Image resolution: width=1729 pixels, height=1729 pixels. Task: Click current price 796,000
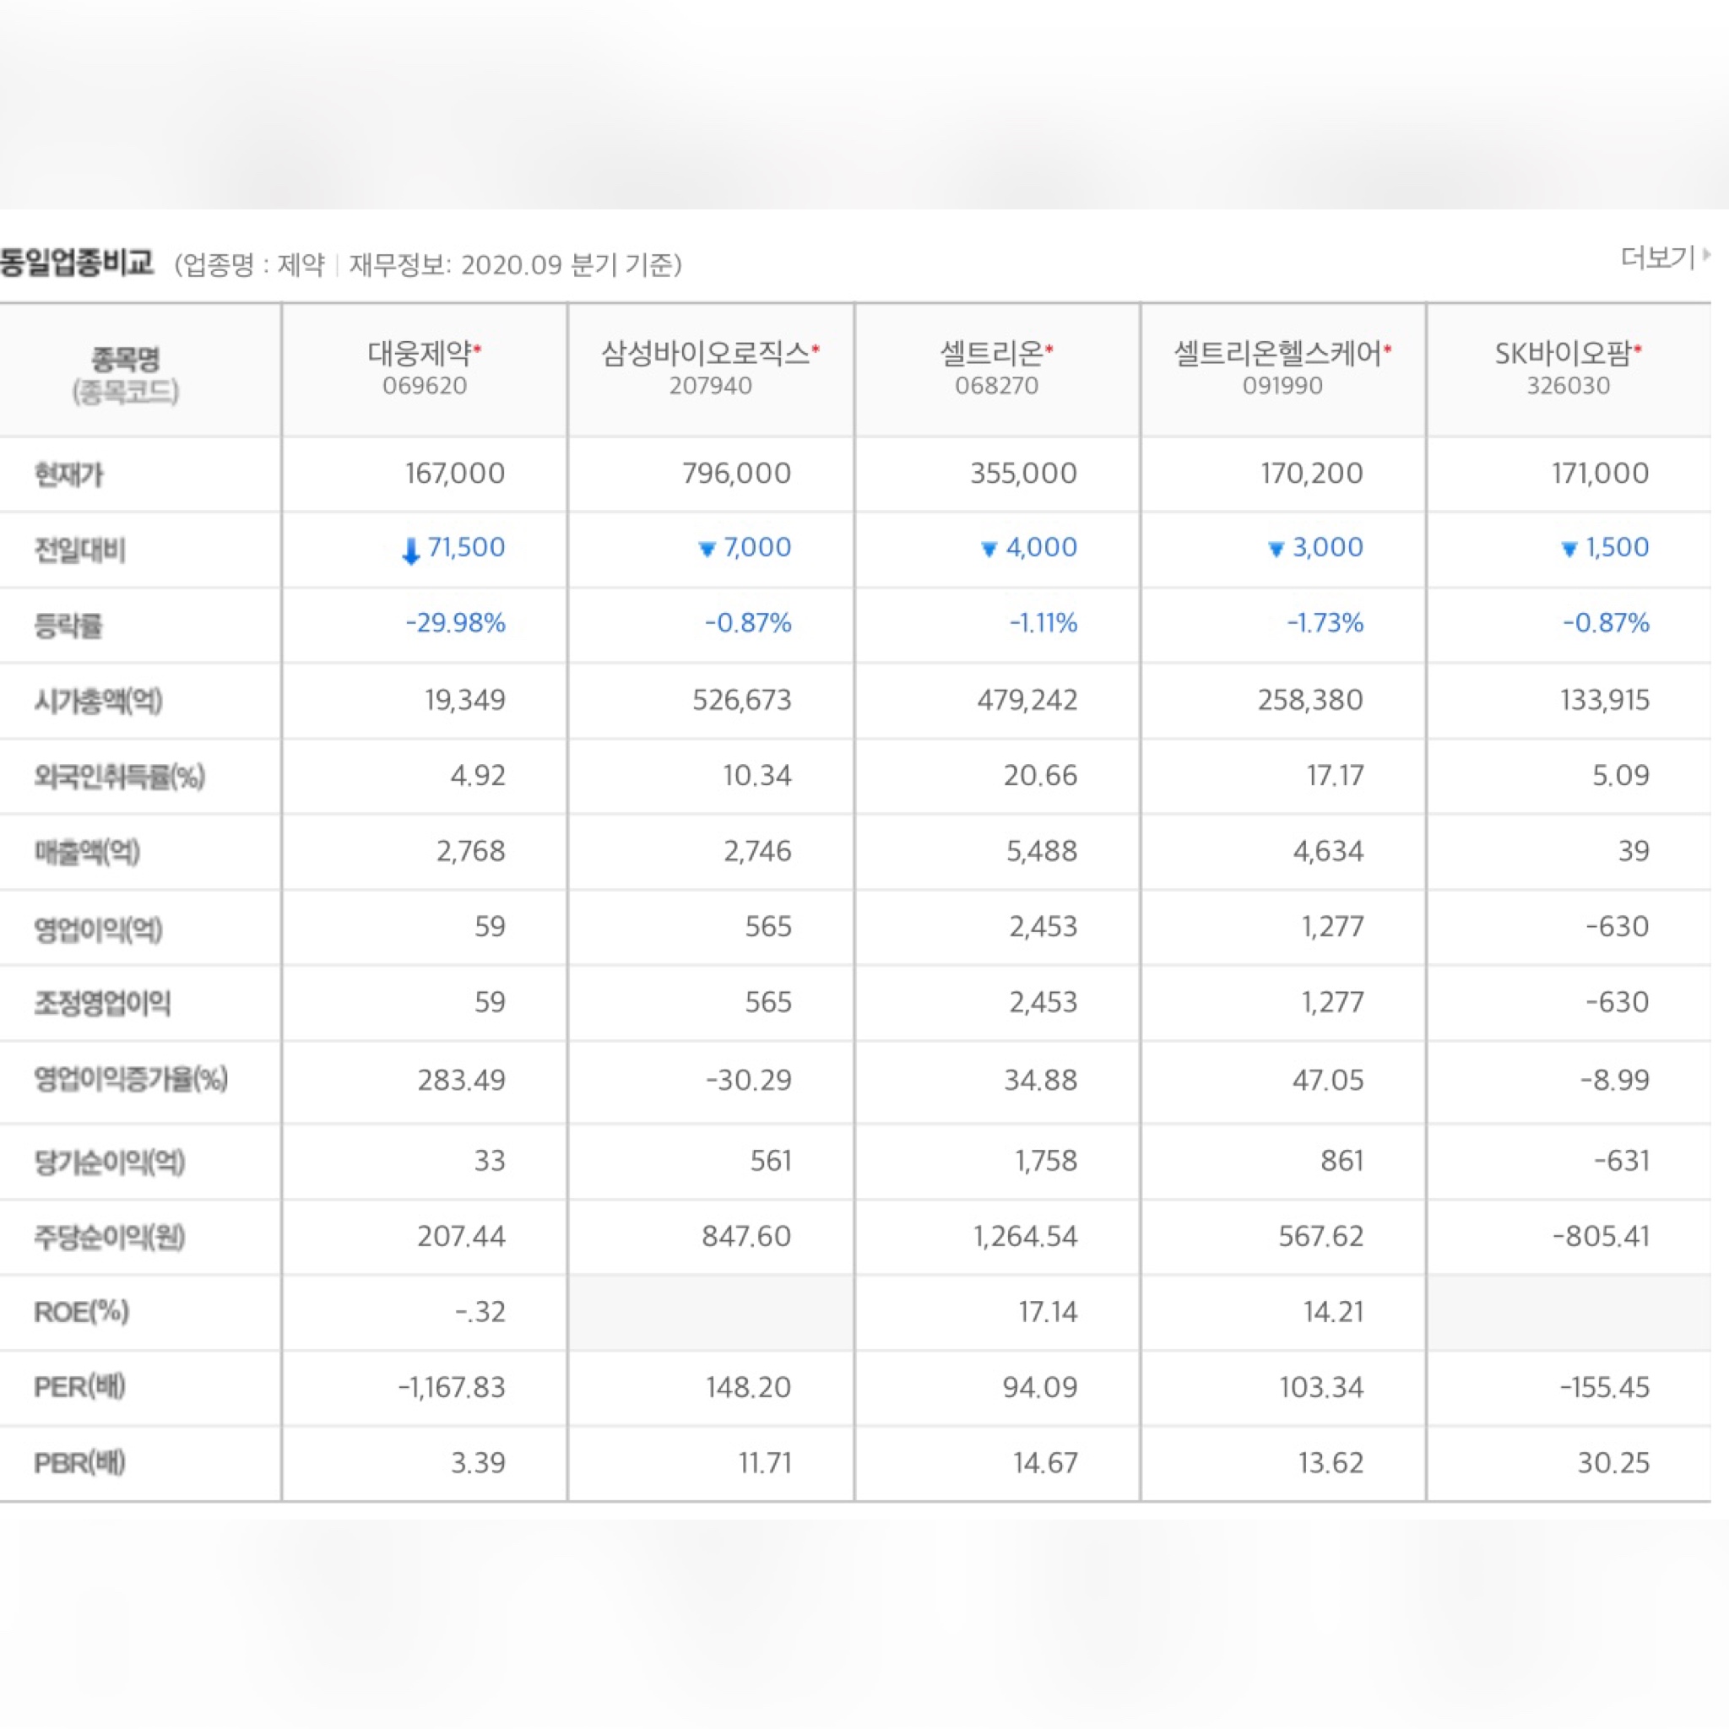736,473
